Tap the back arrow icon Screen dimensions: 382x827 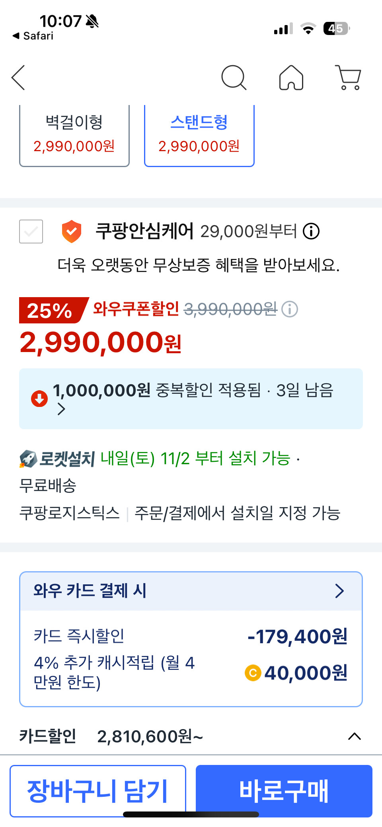tap(19, 78)
